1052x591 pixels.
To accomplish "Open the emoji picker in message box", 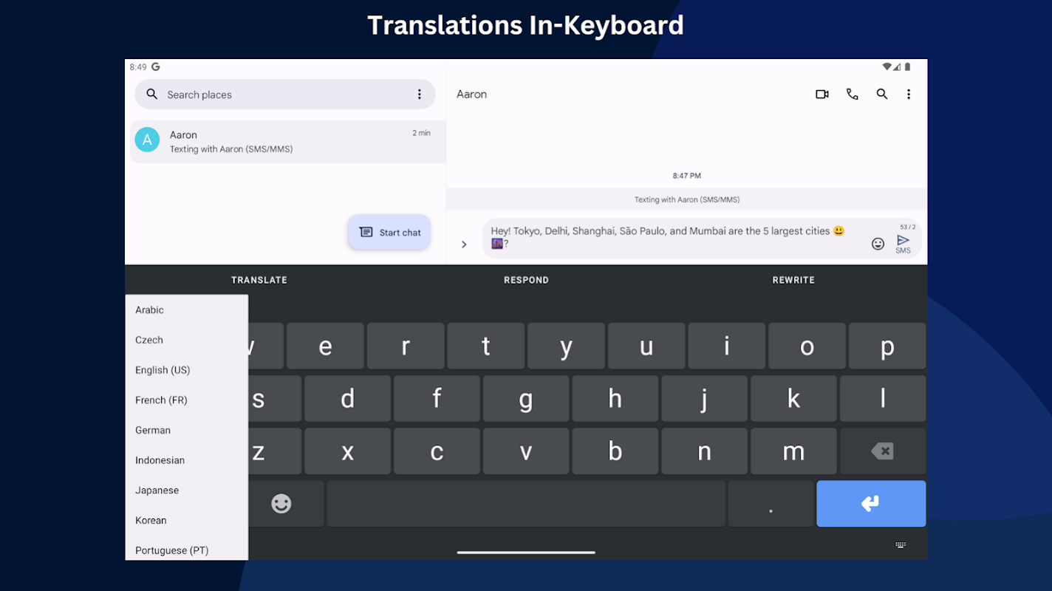I will 878,244.
